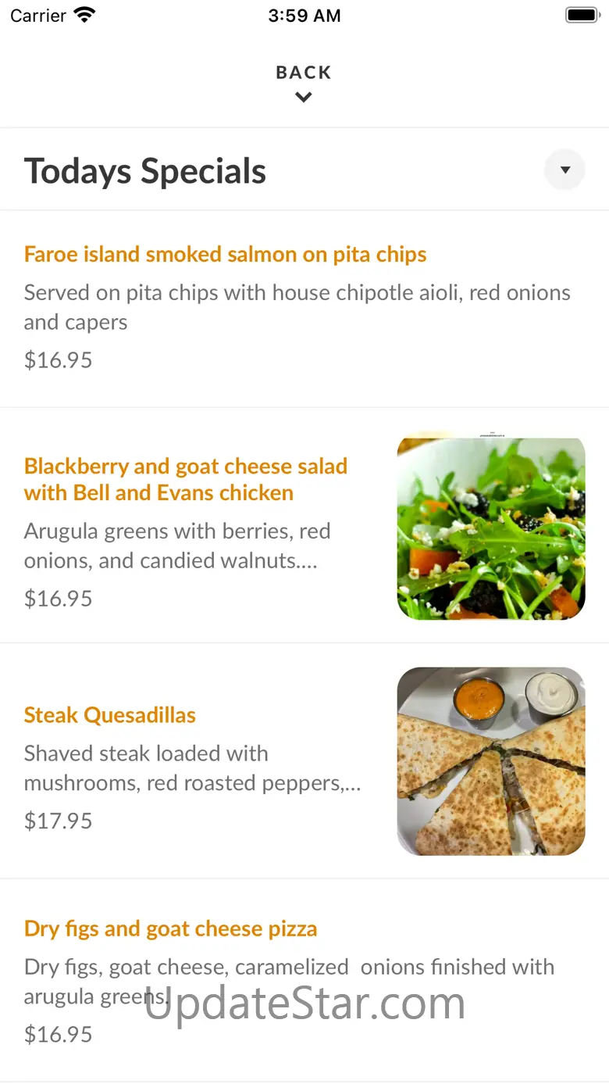Tap the quesadilla photo thumbnail

pos(491,761)
